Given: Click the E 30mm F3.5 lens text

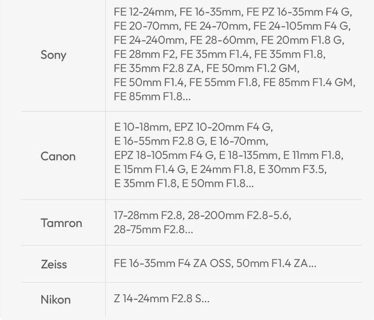Looking at the screenshot, I should click(293, 169).
